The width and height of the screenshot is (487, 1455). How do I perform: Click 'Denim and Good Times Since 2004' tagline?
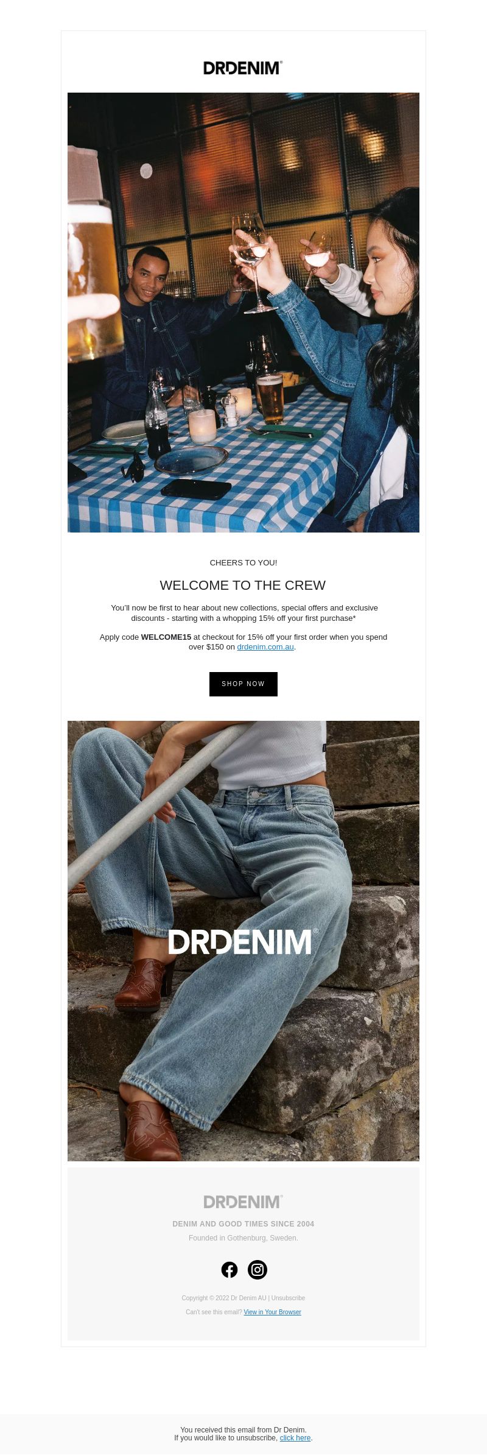tap(243, 1223)
